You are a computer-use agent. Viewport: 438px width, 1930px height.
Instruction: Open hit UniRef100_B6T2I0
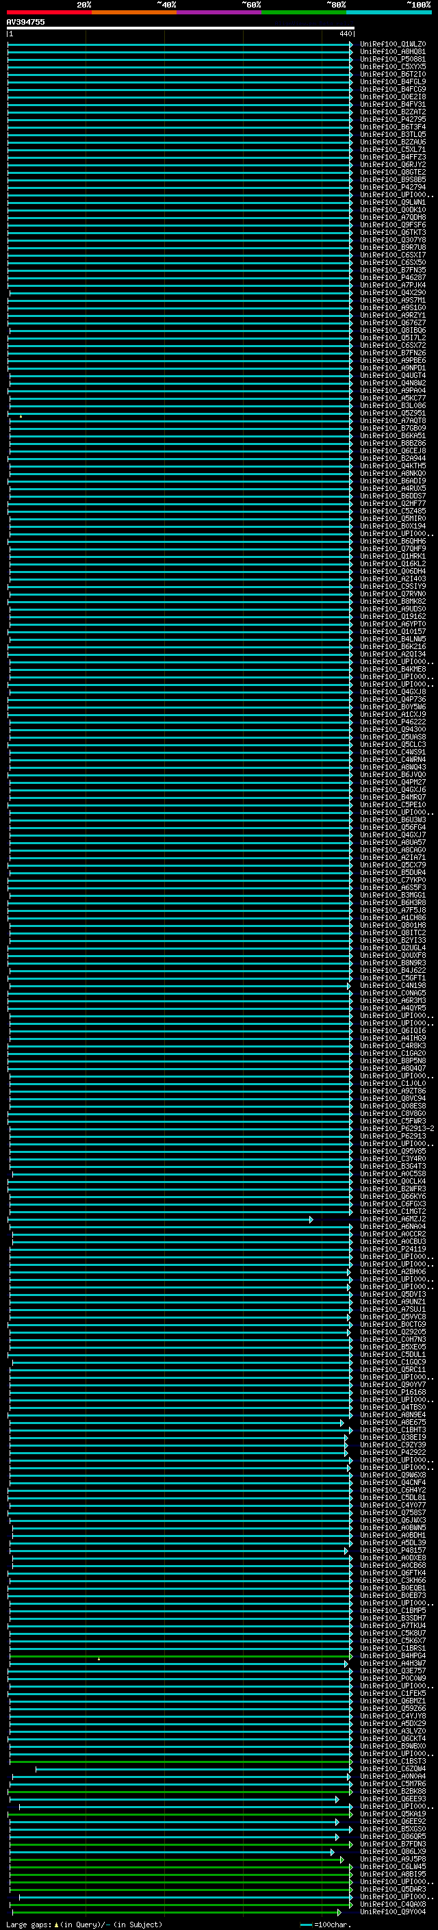(392, 74)
